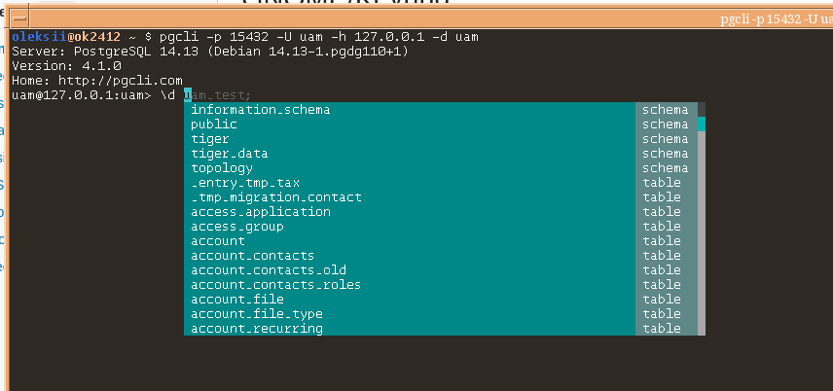Select the account_file table suggestion
The image size is (833, 391).
[237, 300]
